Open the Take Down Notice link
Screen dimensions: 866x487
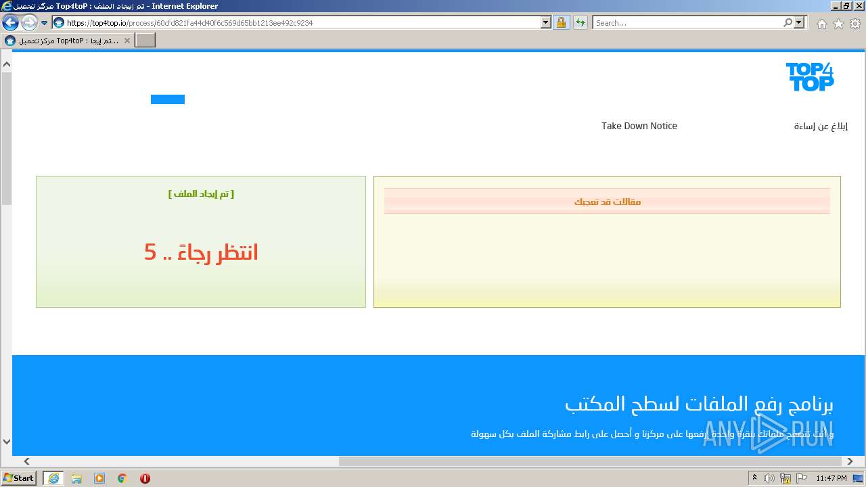[x=639, y=126]
